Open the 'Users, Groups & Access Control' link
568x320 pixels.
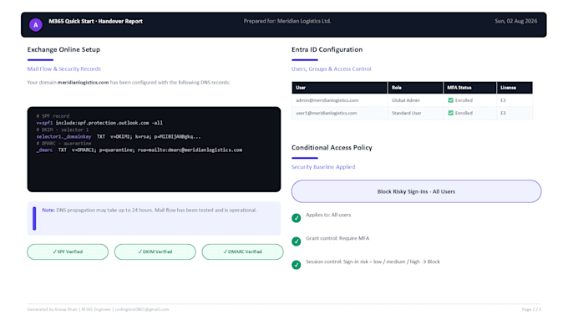tap(331, 69)
